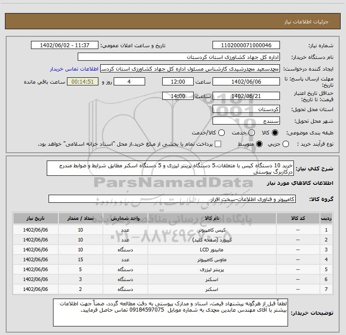346x335 pixels.
Task: Click the نام کالا column header
Action: click(212, 218)
